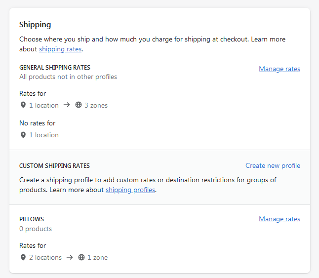Click "0 products" under Pillows
This screenshot has width=319, height=278.
pos(36,229)
